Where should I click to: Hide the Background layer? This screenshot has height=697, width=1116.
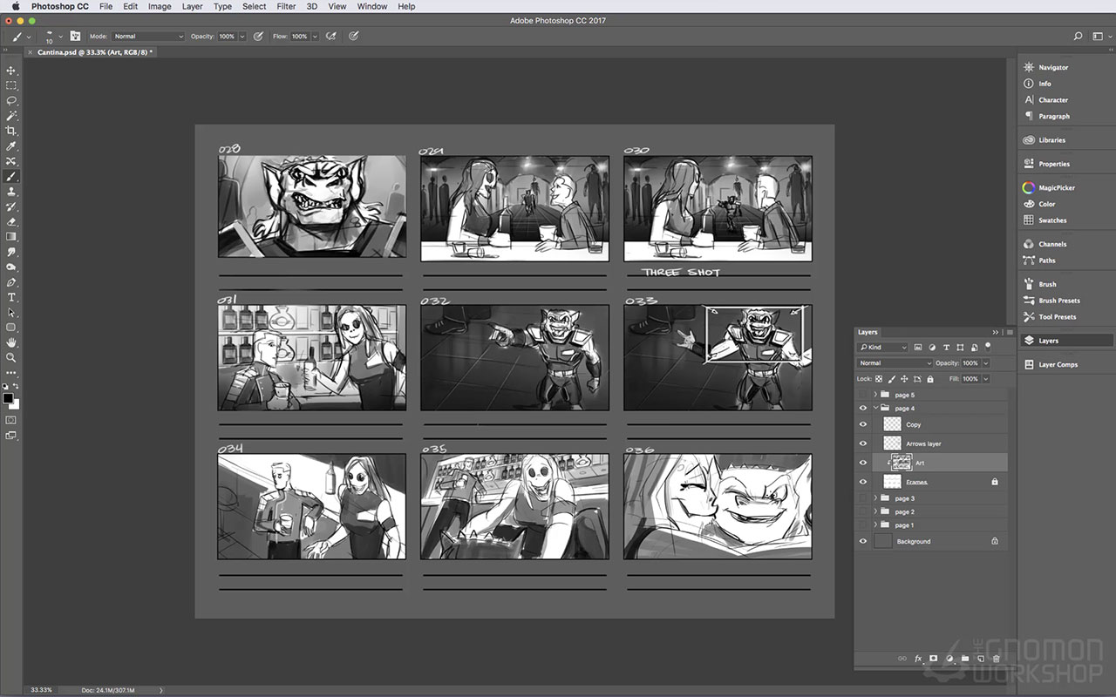(863, 541)
